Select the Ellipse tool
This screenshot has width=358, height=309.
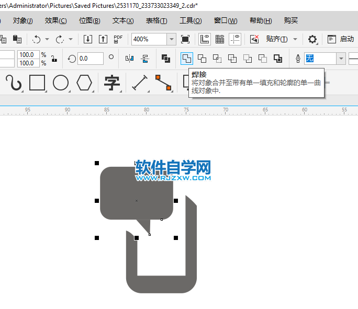coord(61,83)
